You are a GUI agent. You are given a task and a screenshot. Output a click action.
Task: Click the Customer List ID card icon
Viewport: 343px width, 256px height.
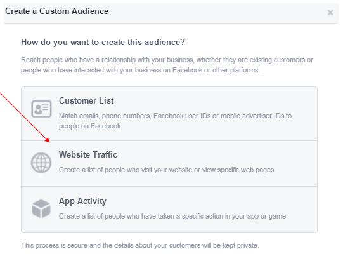click(x=41, y=109)
